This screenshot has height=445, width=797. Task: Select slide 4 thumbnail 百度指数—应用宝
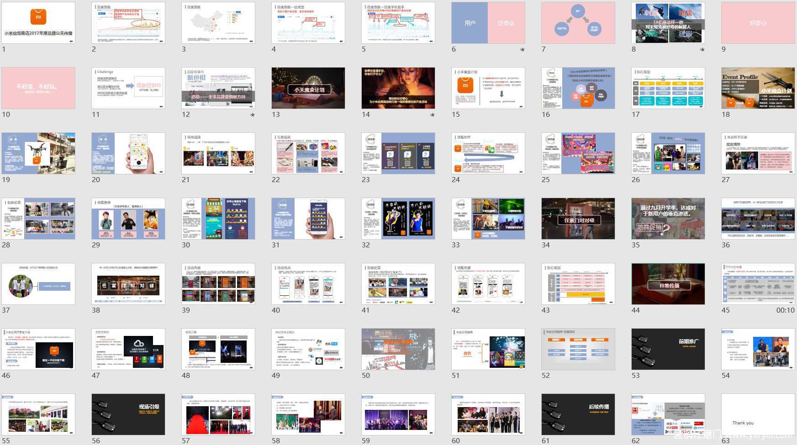pyautogui.click(x=308, y=23)
